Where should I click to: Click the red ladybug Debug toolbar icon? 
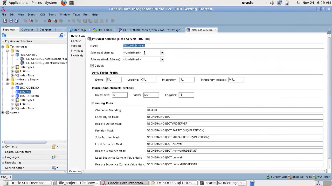pos(49,21)
